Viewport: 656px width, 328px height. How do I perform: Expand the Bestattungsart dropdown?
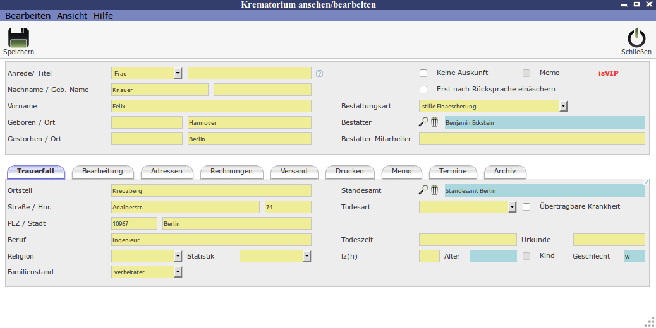[x=563, y=106]
